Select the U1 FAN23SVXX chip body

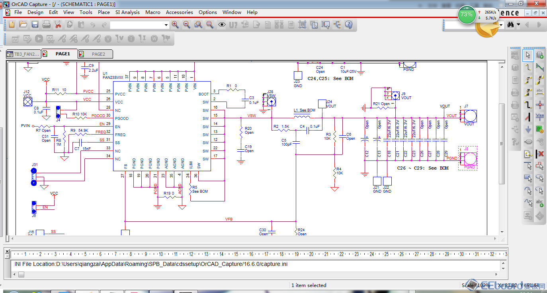[x=162, y=126]
